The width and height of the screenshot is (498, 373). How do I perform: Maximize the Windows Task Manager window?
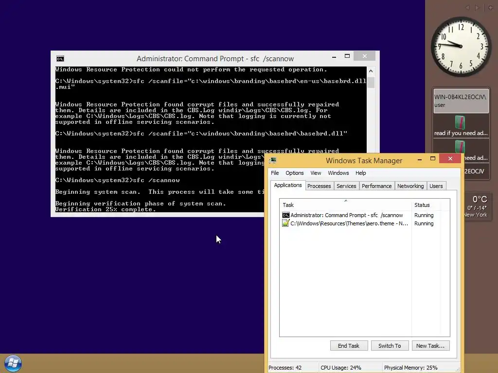pos(432,159)
